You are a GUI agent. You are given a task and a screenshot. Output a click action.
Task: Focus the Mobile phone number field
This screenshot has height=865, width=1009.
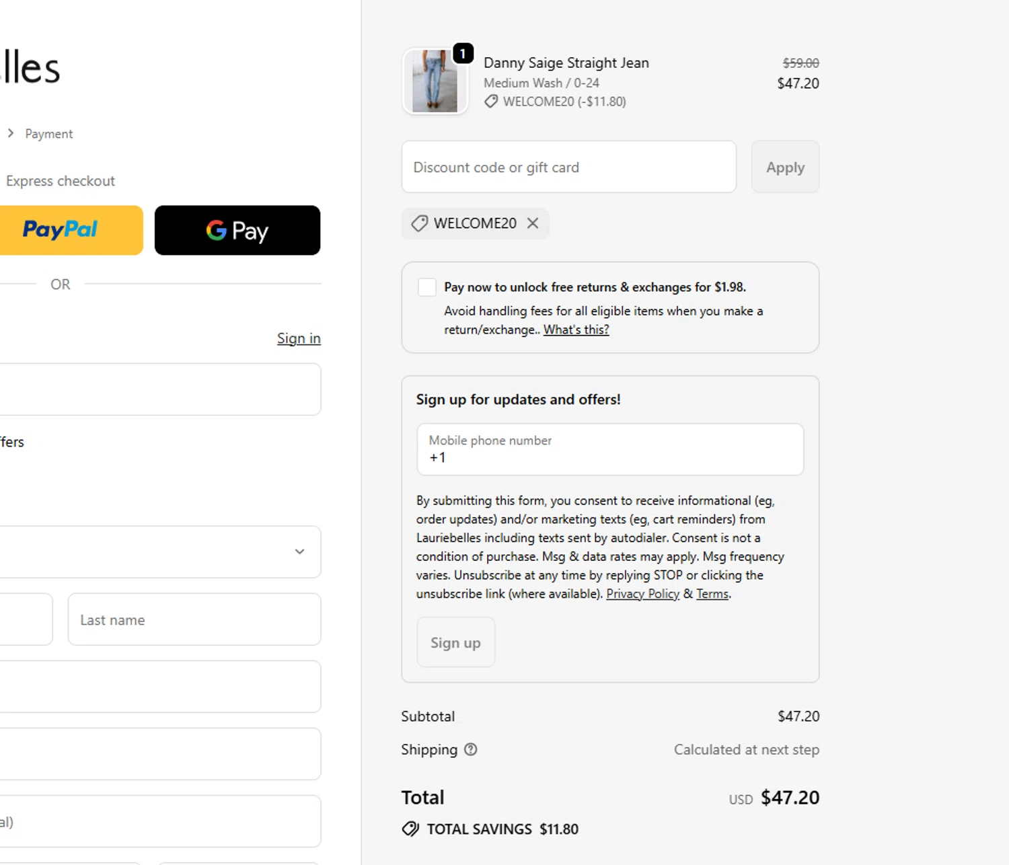609,449
